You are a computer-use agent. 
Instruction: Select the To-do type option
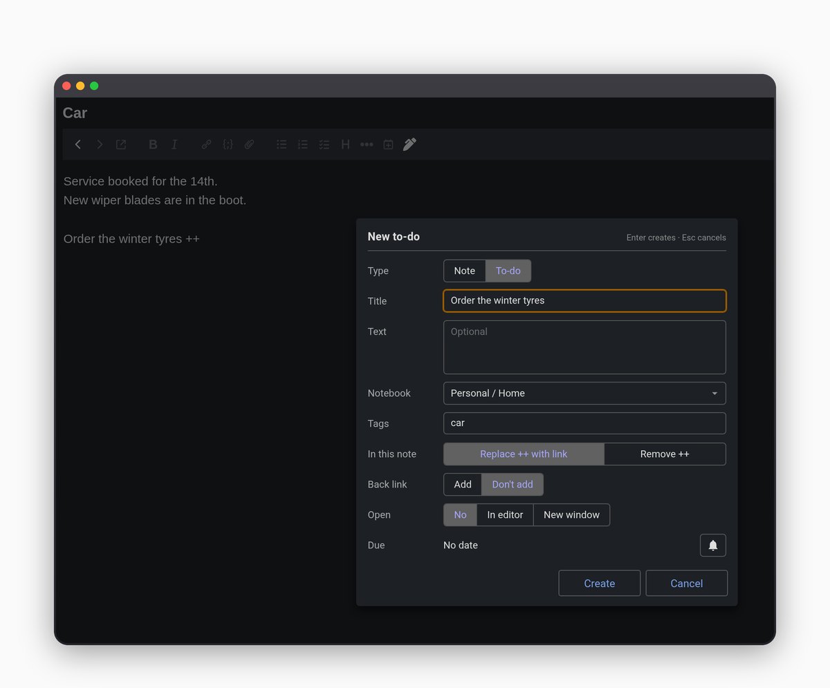pos(508,271)
